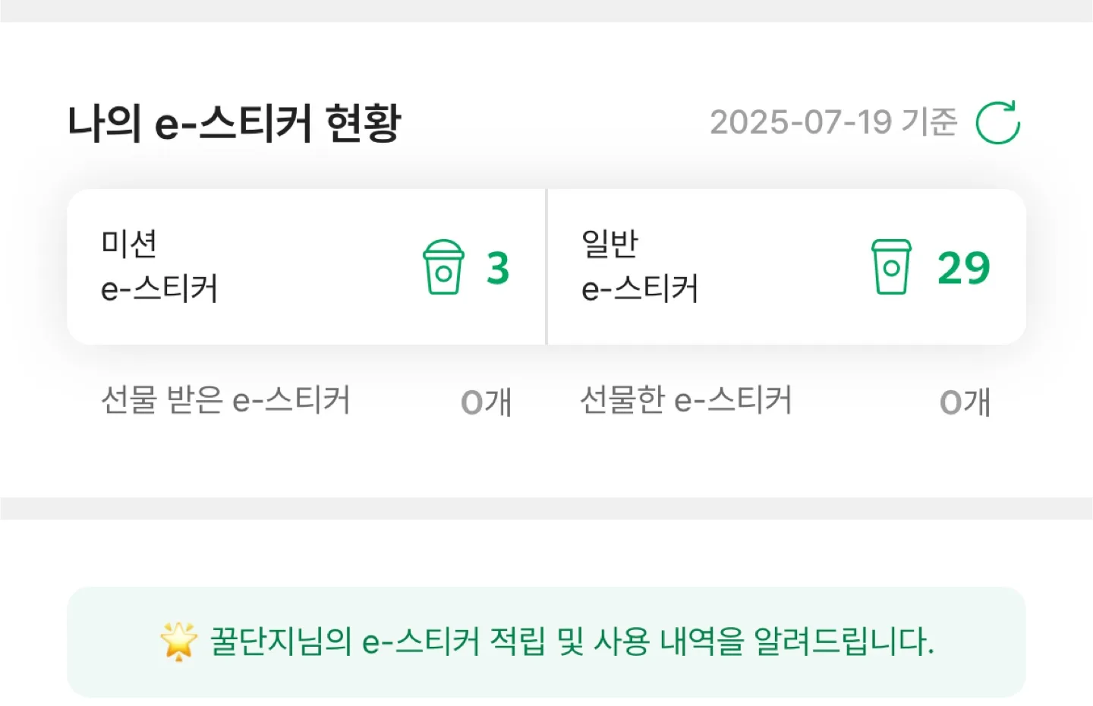The height and width of the screenshot is (706, 1093).
Task: Open 선물한 e-스티커 details
Action: pyautogui.click(x=685, y=400)
